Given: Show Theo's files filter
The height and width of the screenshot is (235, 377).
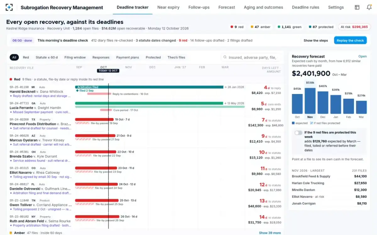Looking at the screenshot, I should [x=176, y=57].
